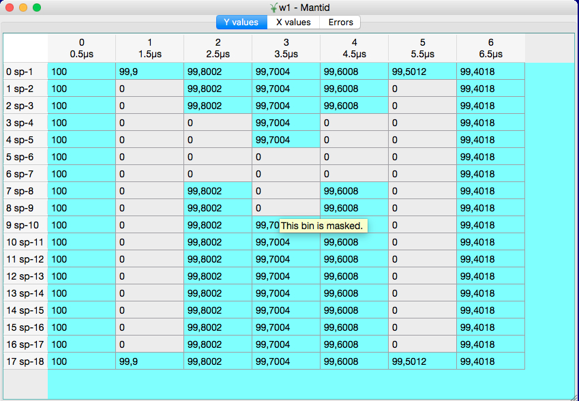Minimize the window with yellow button
This screenshot has width=579, height=401.
(23, 8)
